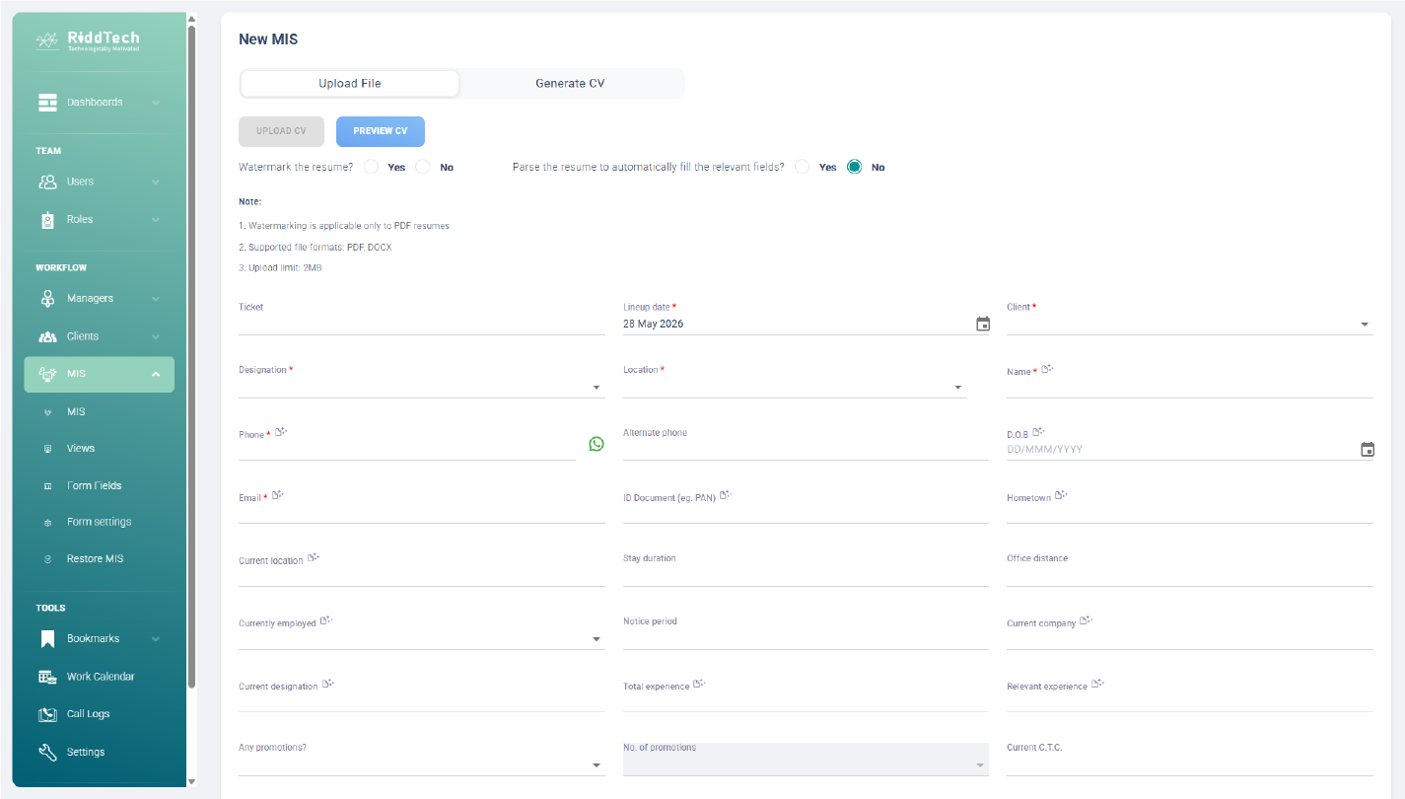Open Form settings under MIS
This screenshot has width=1405, height=799.
click(99, 522)
